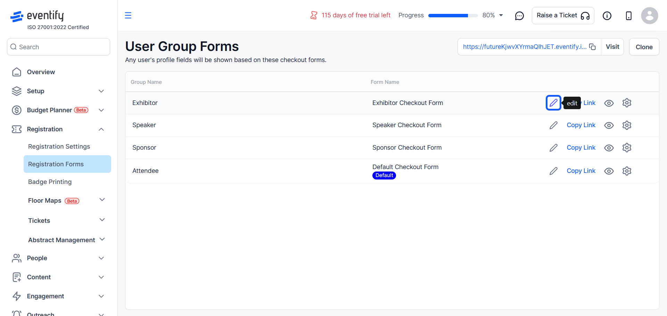This screenshot has height=316, width=667.
Task: Click the Sponsor Checkout Form name
Action: pos(407,148)
